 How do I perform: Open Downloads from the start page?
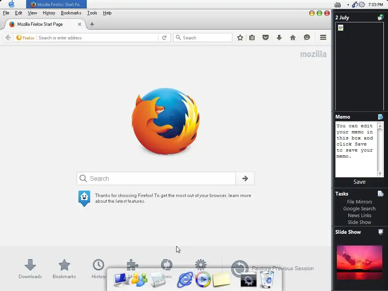point(30,269)
